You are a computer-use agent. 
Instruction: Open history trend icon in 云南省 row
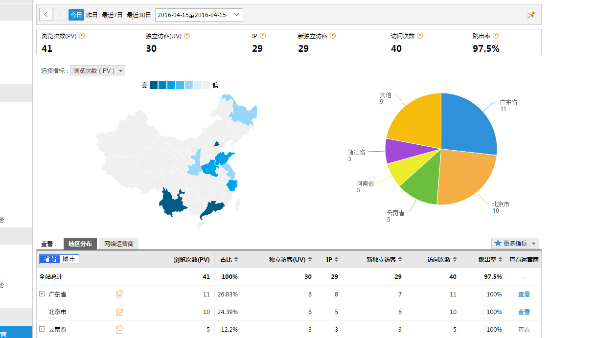tap(119, 329)
